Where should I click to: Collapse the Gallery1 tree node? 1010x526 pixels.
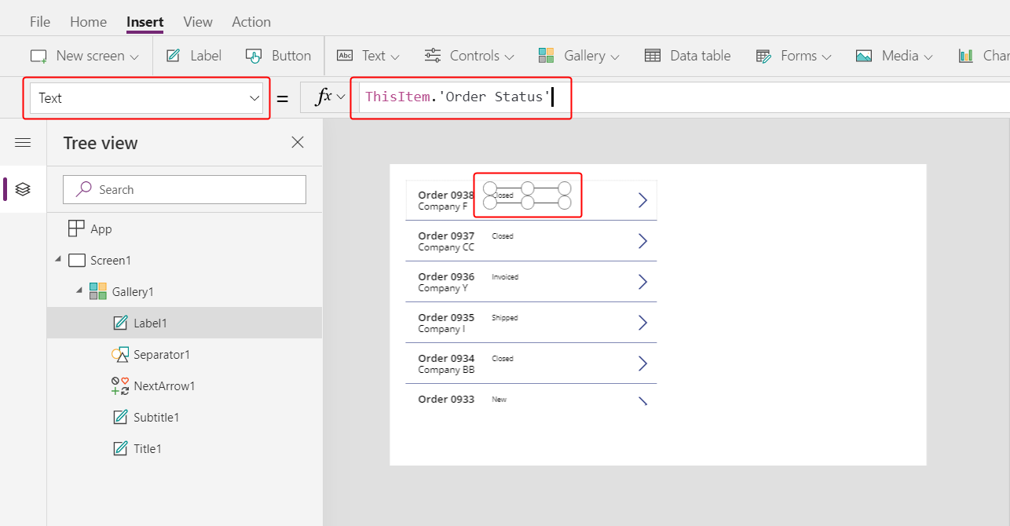point(79,291)
